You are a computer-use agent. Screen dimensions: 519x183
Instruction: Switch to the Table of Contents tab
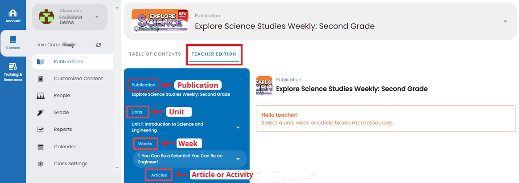[155, 54]
